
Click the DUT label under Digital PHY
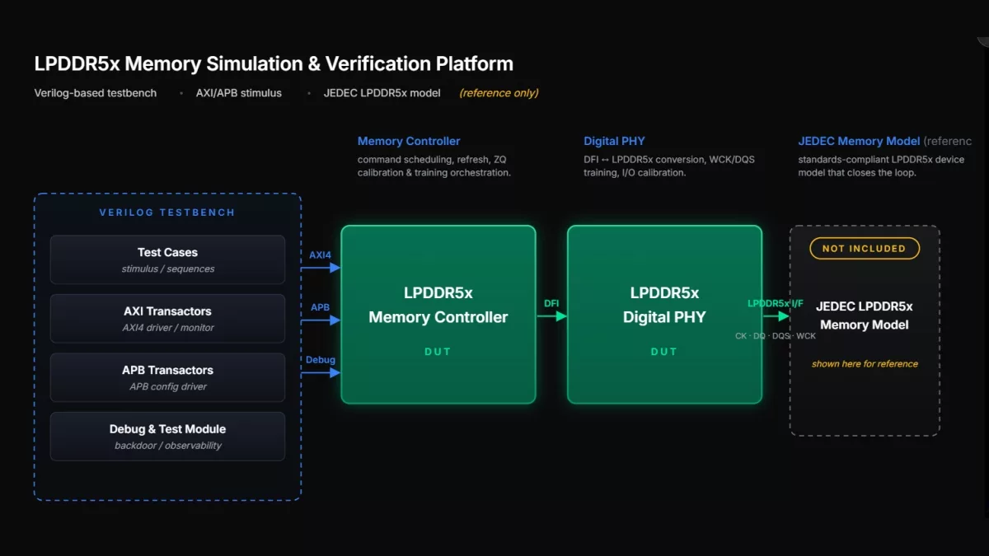coord(664,352)
